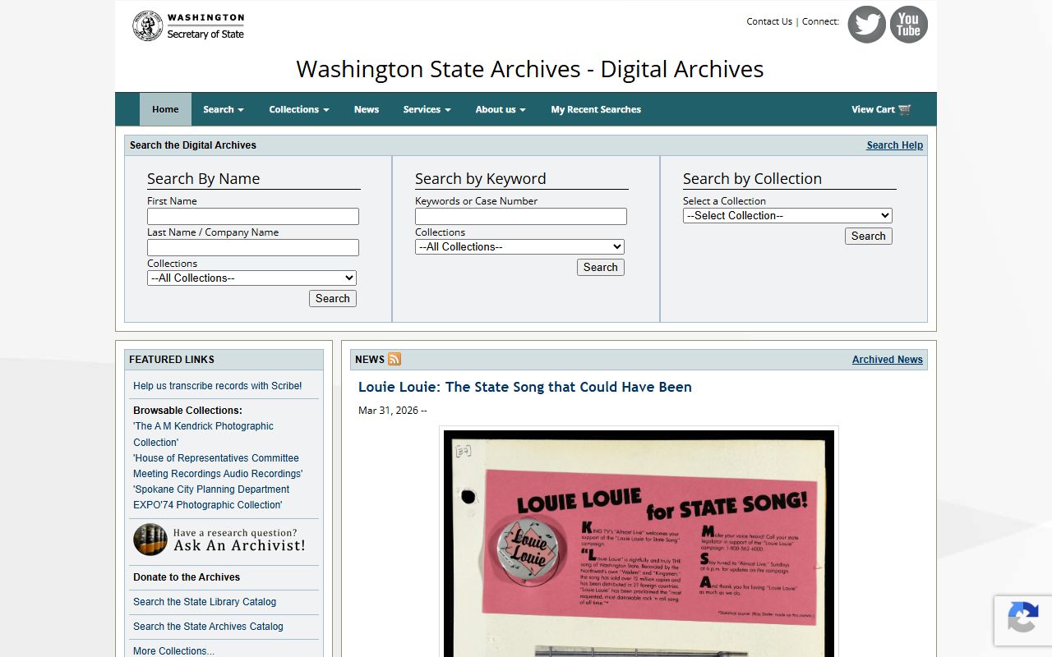Open Search the State Library Catalog
This screenshot has width=1052, height=657.
[x=205, y=602]
